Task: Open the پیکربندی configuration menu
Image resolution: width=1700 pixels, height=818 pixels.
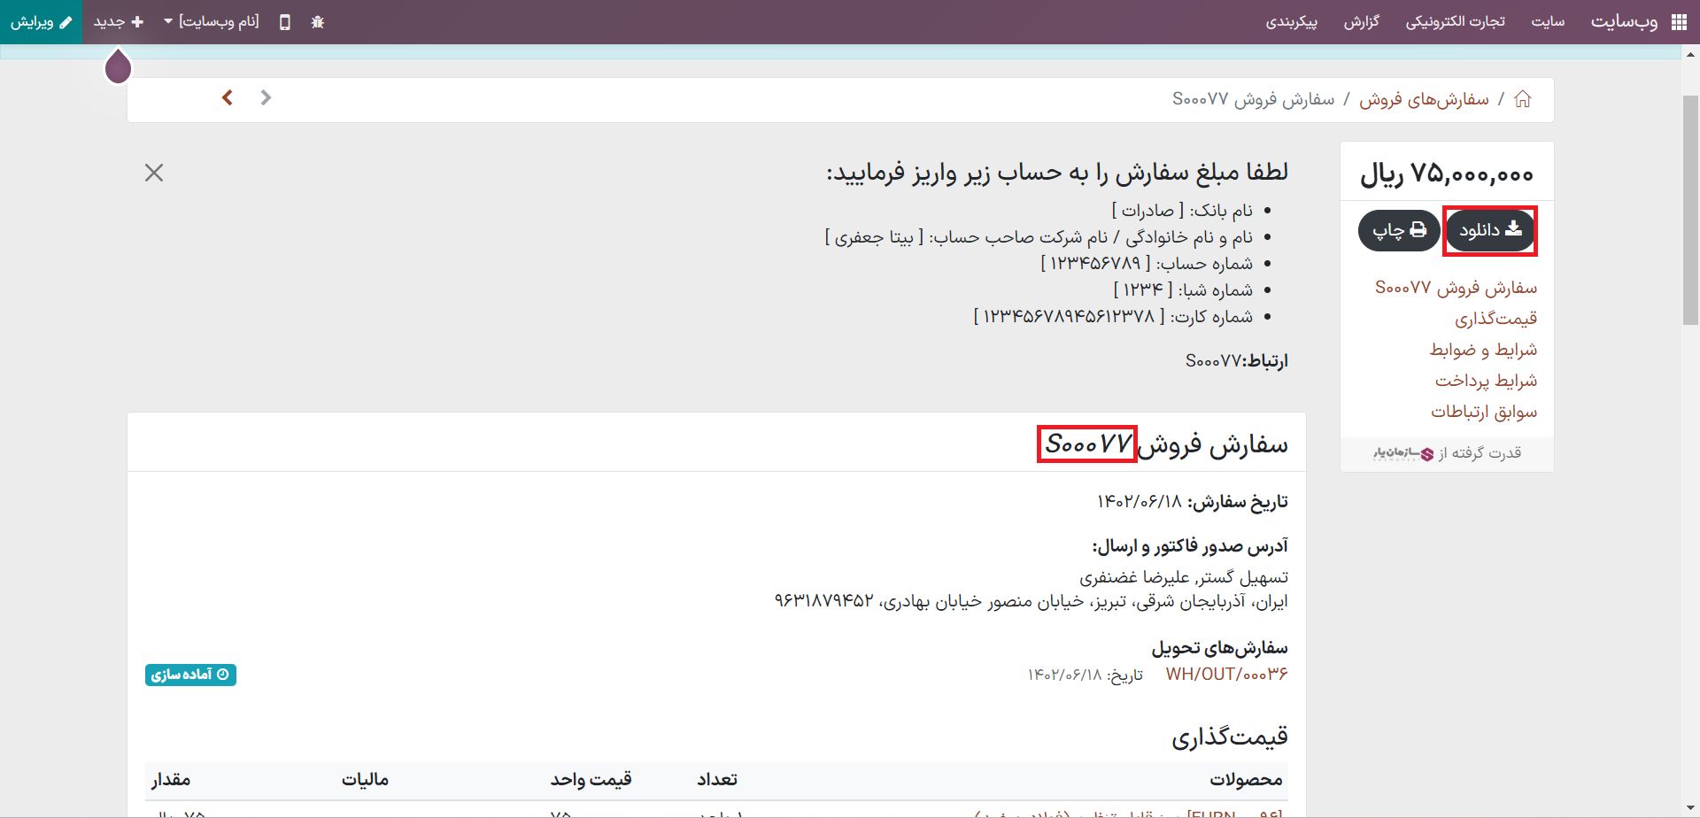Action: 1291,22
